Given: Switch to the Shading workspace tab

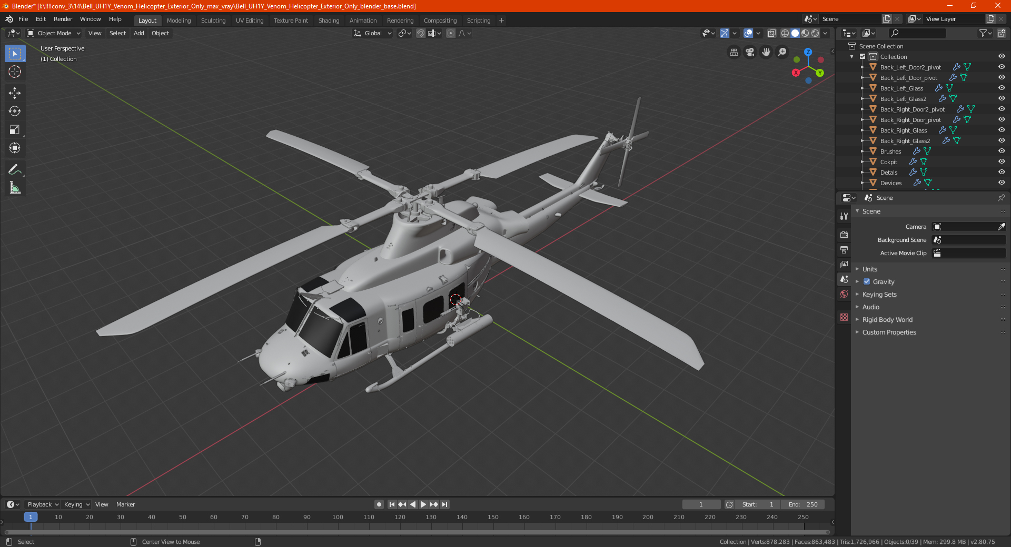Looking at the screenshot, I should [329, 21].
